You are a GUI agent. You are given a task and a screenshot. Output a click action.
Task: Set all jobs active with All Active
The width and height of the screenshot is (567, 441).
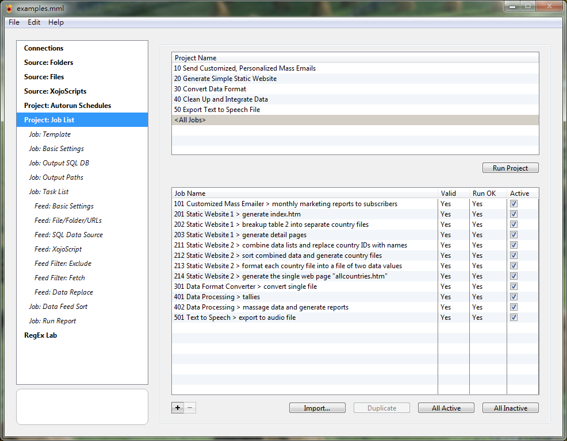click(446, 408)
